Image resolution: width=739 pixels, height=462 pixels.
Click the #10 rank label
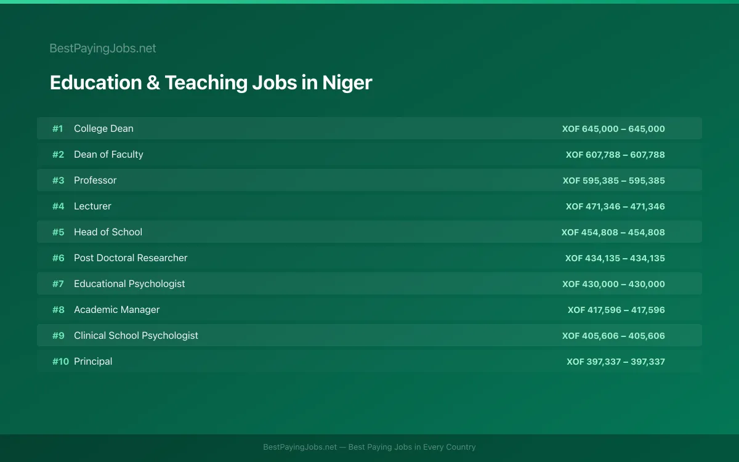(x=60, y=362)
